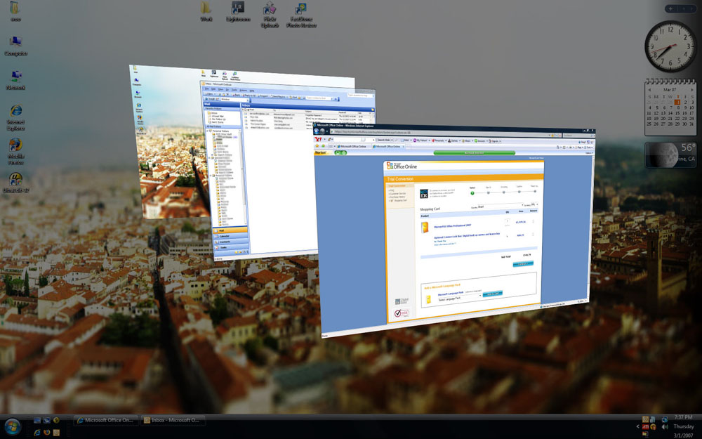Click the yellow round Quick Launch icon
Viewport: 702px width, 439px height.
pos(56,420)
